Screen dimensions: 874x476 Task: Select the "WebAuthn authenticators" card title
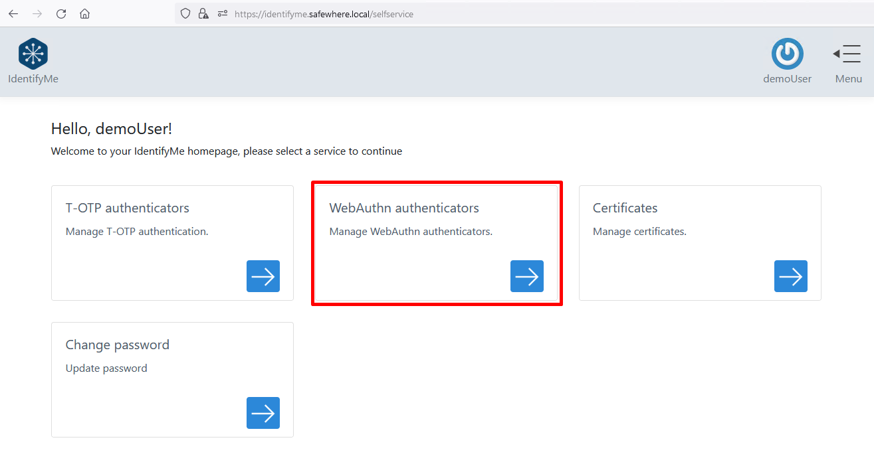pyautogui.click(x=403, y=208)
